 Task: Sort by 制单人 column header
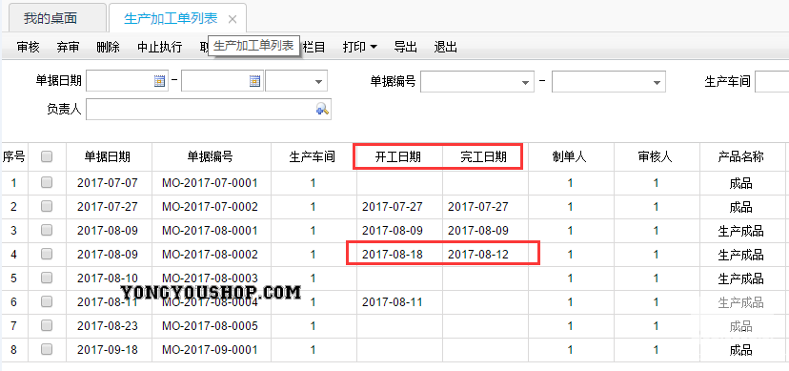[570, 157]
